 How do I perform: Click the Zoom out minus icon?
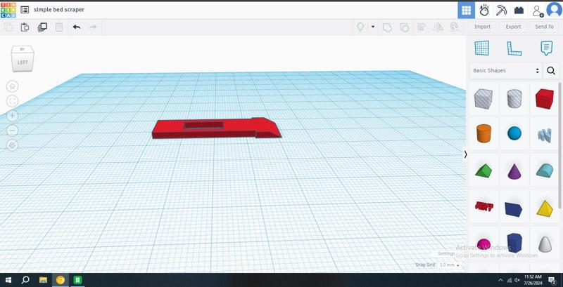[12, 131]
